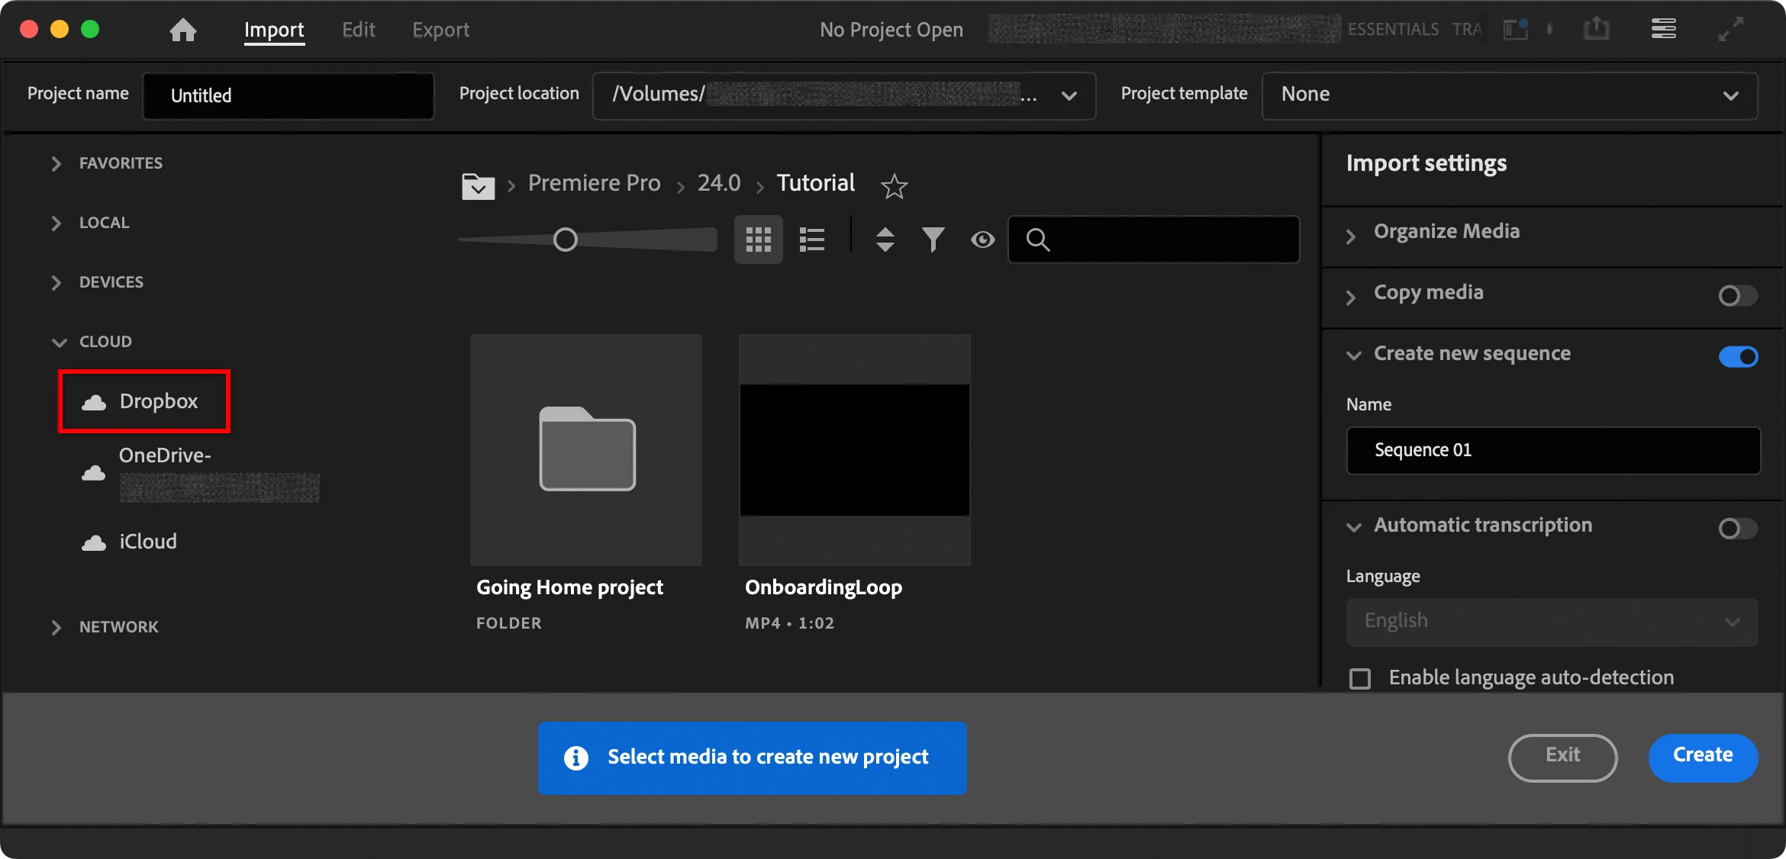The width and height of the screenshot is (1786, 859).
Task: Switch to the Export tab
Action: 440,30
